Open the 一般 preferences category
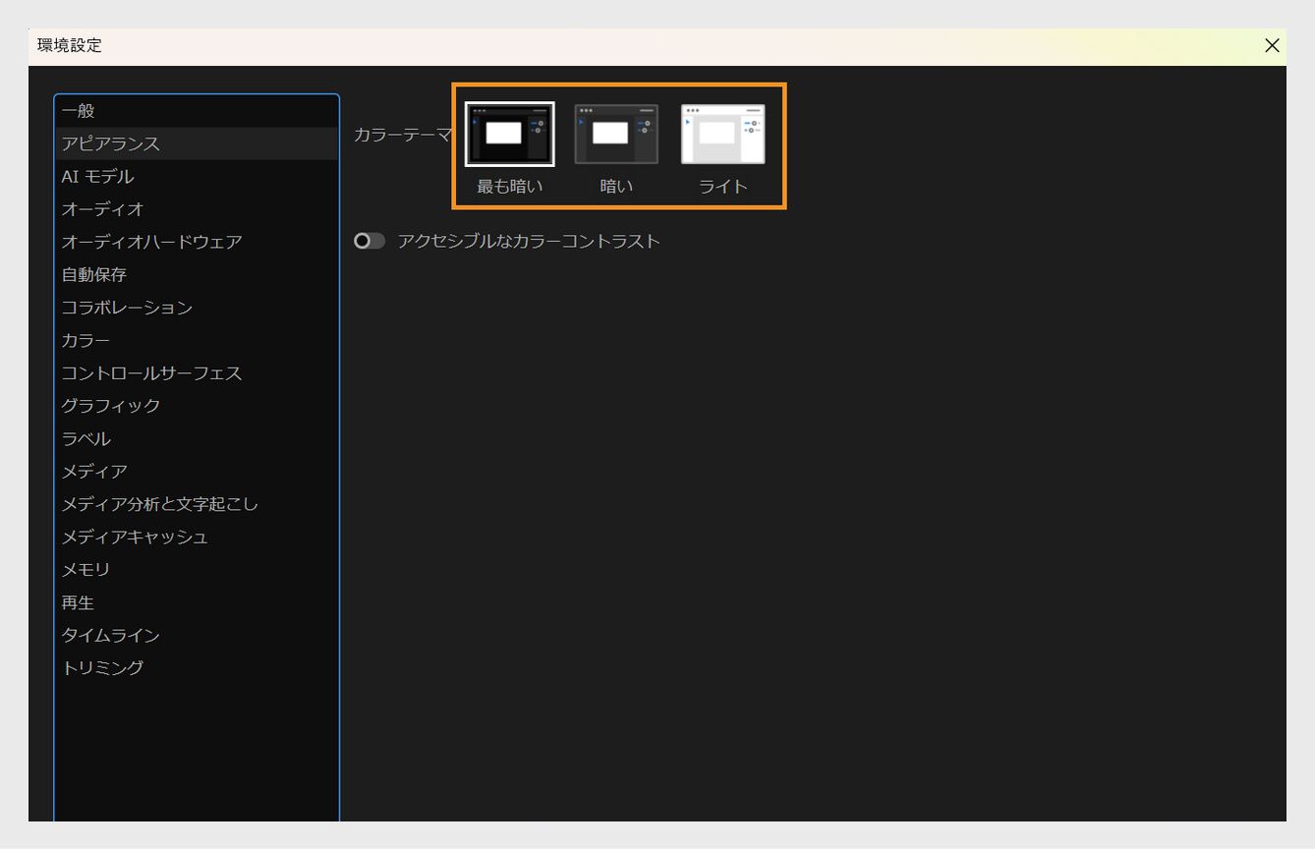 [x=197, y=111]
